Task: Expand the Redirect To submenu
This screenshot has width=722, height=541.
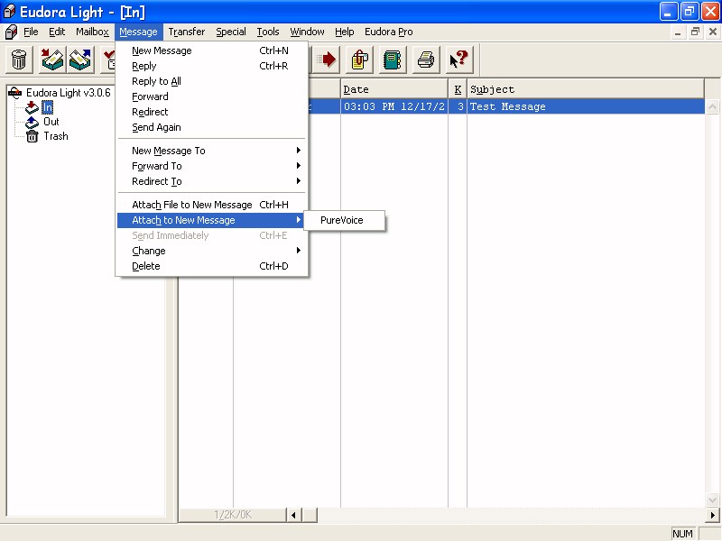Action: [211, 181]
